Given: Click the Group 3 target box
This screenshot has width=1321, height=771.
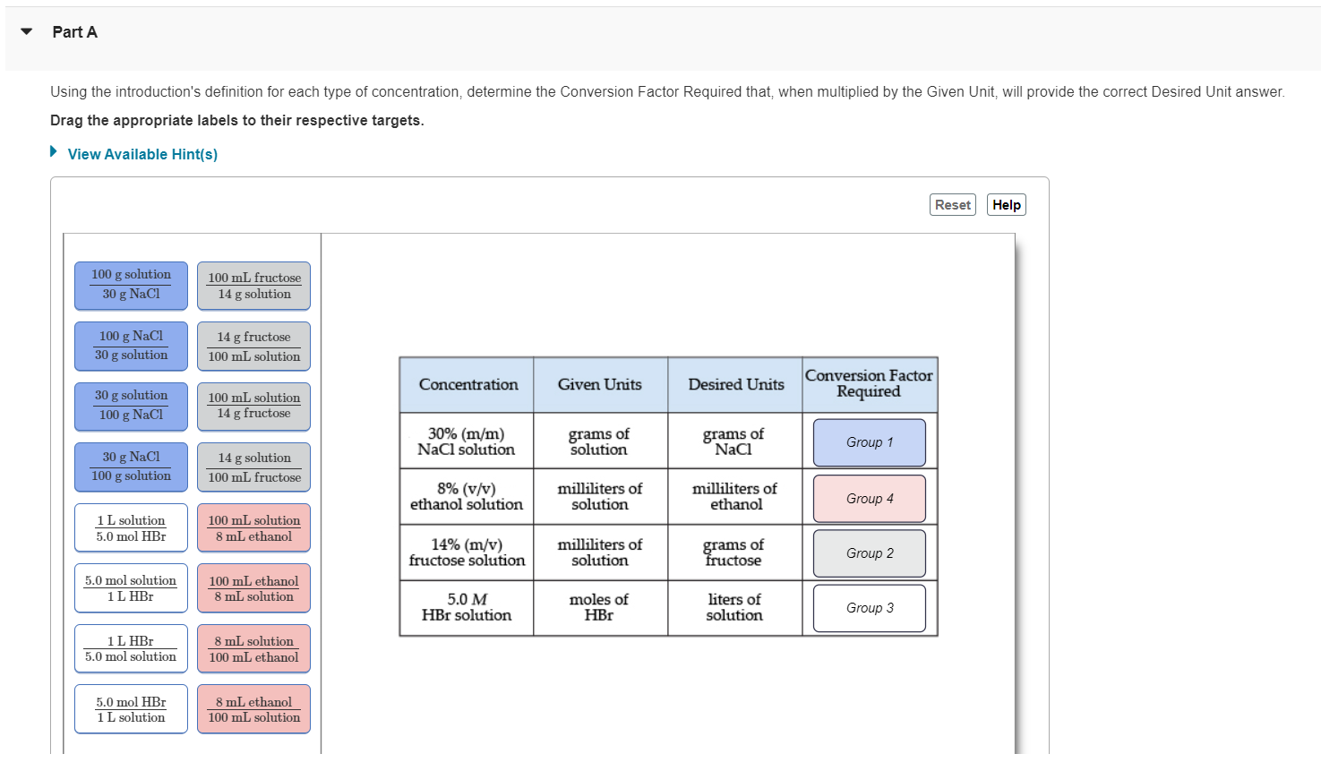Looking at the screenshot, I should point(870,608).
